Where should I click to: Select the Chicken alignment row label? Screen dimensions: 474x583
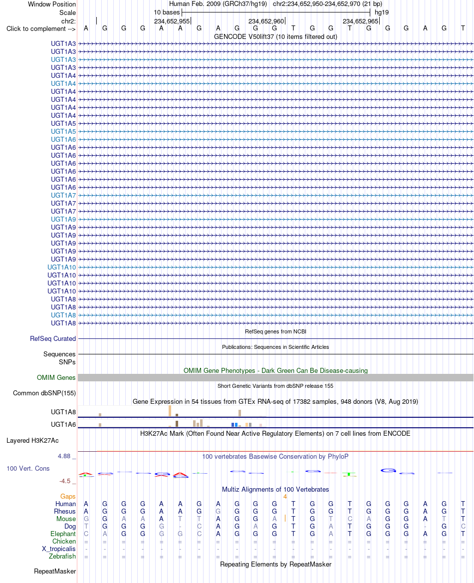pyautogui.click(x=64, y=542)
